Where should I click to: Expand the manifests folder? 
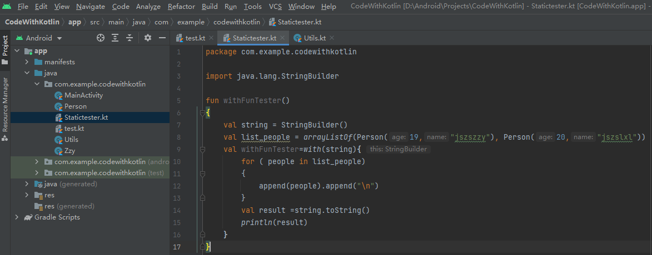pos(27,62)
